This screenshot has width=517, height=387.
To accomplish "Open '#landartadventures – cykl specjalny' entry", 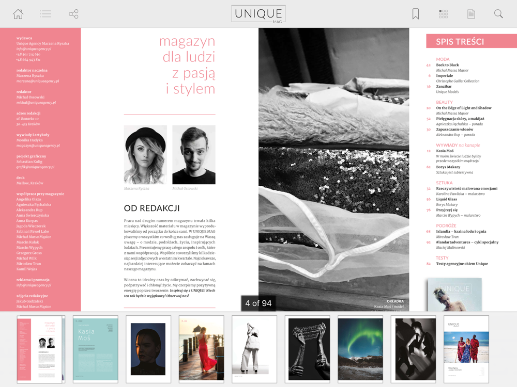I will click(x=467, y=242).
